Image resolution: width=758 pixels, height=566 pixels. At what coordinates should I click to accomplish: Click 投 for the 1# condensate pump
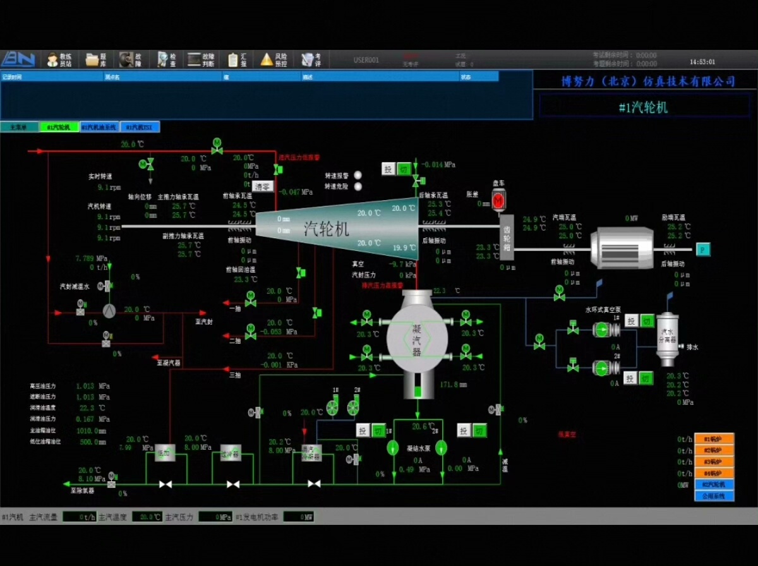pyautogui.click(x=363, y=430)
